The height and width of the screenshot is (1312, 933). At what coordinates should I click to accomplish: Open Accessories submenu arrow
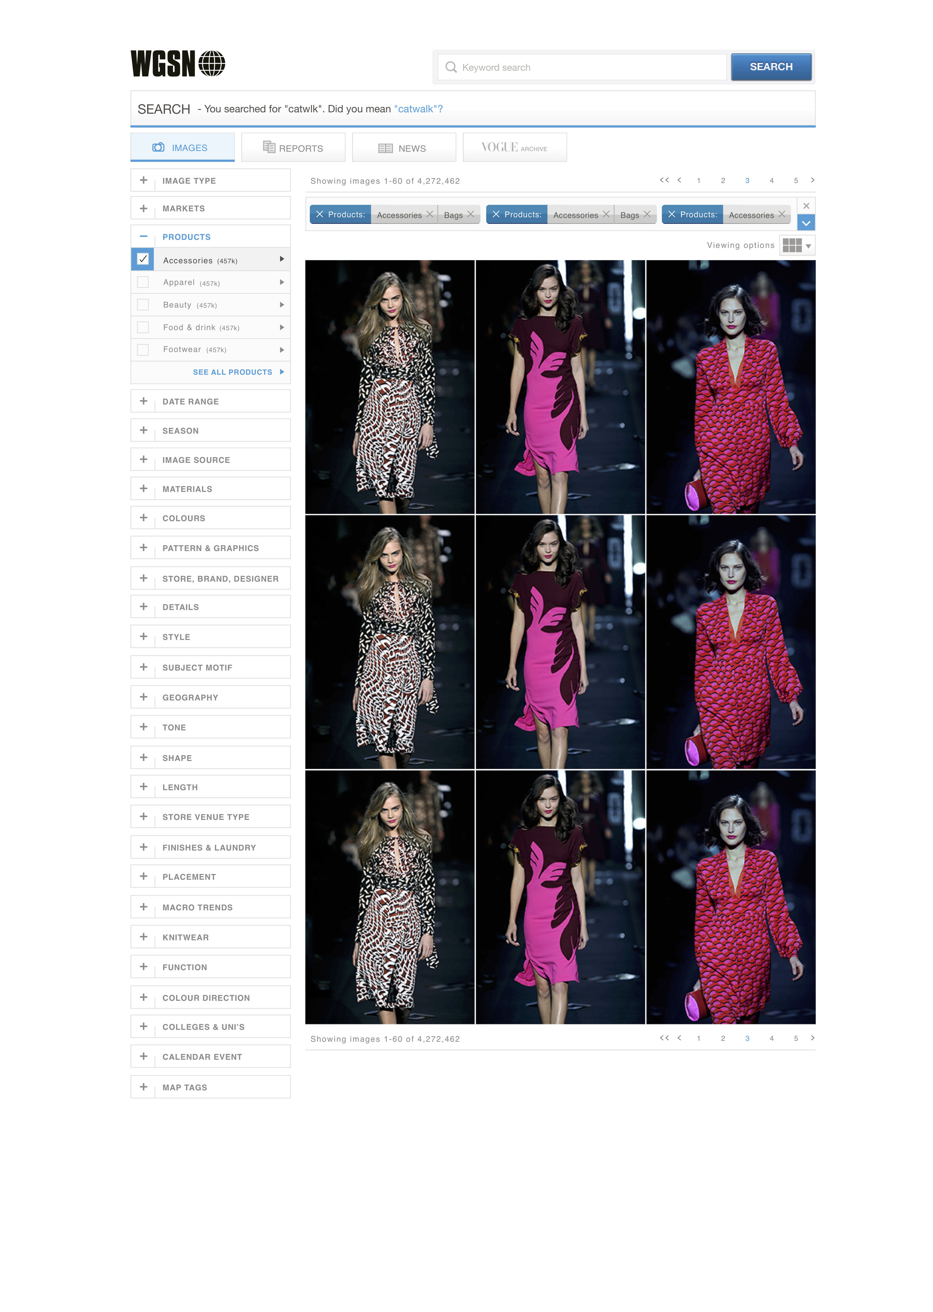pyautogui.click(x=281, y=259)
